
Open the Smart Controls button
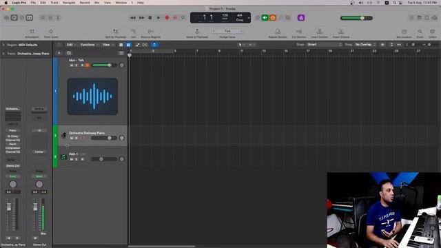(43, 18)
